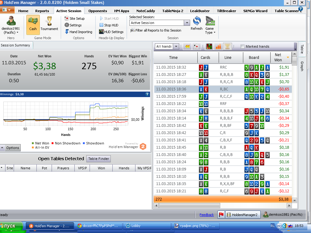Open the Reports ribbon tab
311x233 pixels.
coord(42,11)
